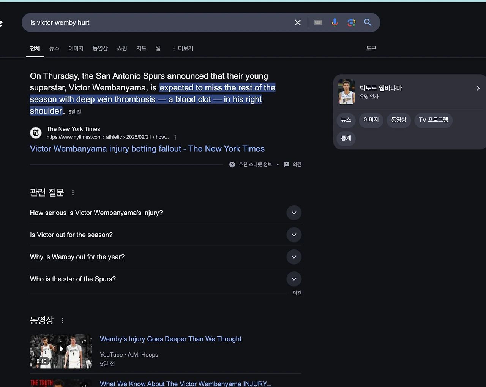Select the 이미지 chip in the knowledge panel
Image resolution: width=486 pixels, height=387 pixels.
371,120
